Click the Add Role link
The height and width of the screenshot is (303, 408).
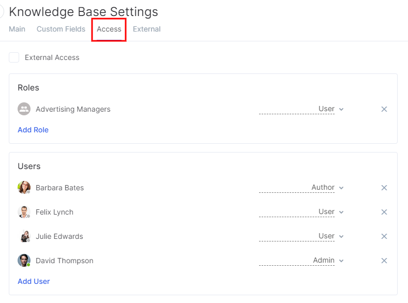[x=33, y=130]
